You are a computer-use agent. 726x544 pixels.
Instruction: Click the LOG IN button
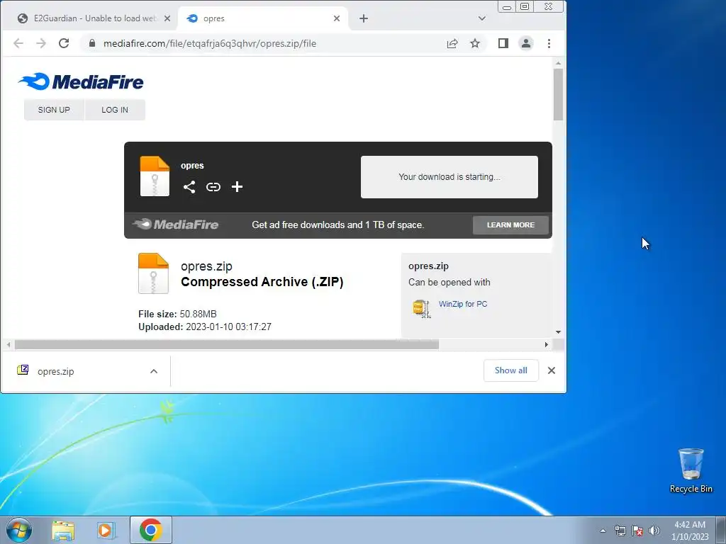pyautogui.click(x=115, y=110)
